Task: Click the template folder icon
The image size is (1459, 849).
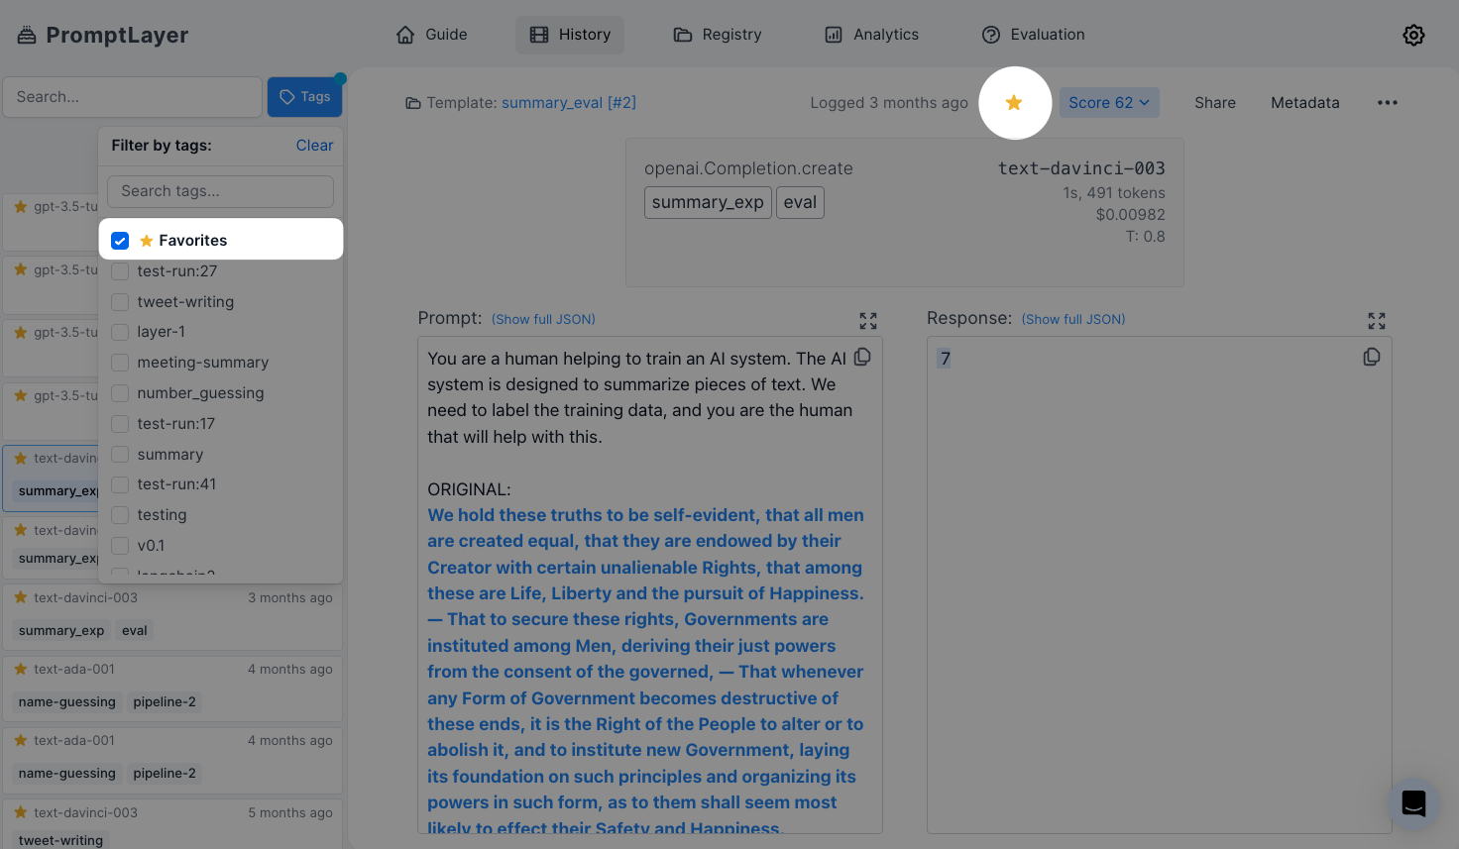Action: tap(413, 103)
